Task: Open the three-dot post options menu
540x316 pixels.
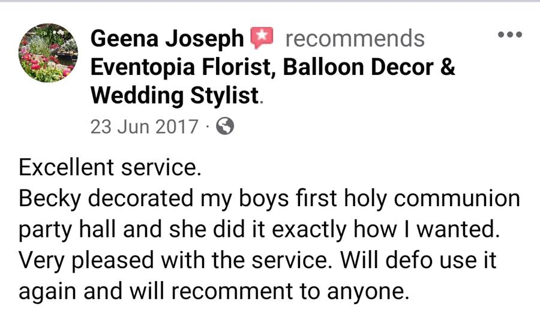Action: [x=510, y=34]
